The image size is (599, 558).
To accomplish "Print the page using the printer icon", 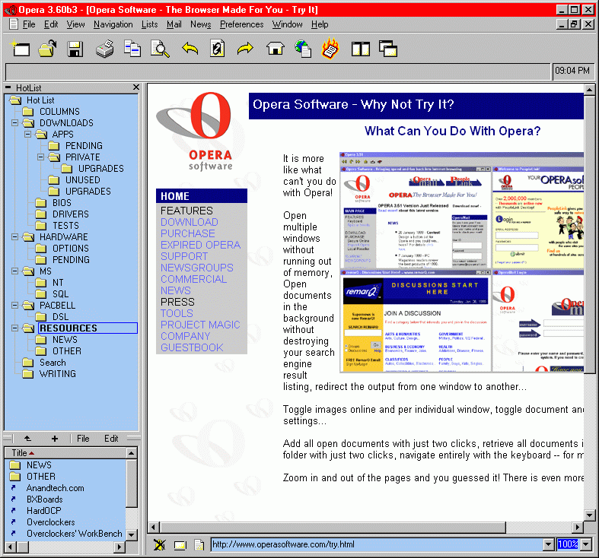I will point(104,50).
